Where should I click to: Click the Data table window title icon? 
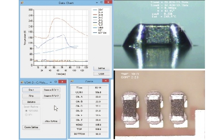pos(72,81)
